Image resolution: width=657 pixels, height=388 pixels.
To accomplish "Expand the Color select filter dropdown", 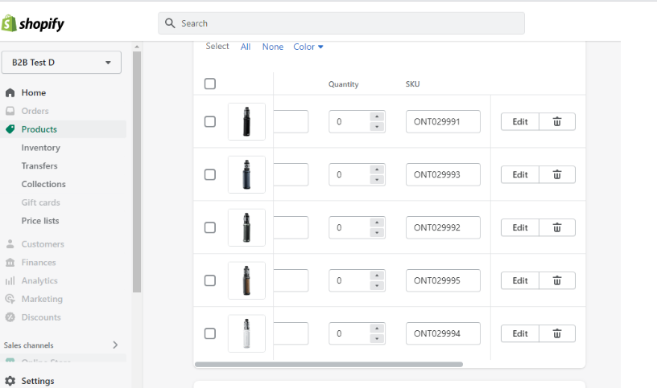I will pyautogui.click(x=308, y=47).
